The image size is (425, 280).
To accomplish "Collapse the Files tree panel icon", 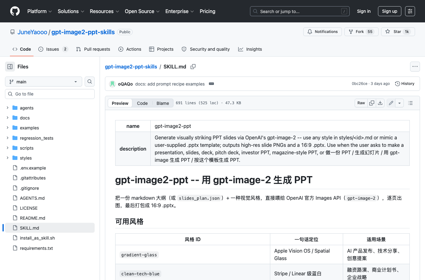I will pyautogui.click(x=10, y=67).
